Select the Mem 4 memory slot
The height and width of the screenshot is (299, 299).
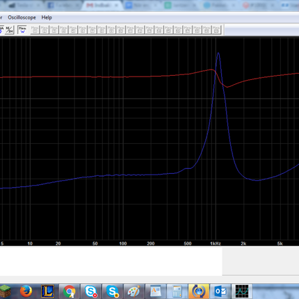pos(63,30)
